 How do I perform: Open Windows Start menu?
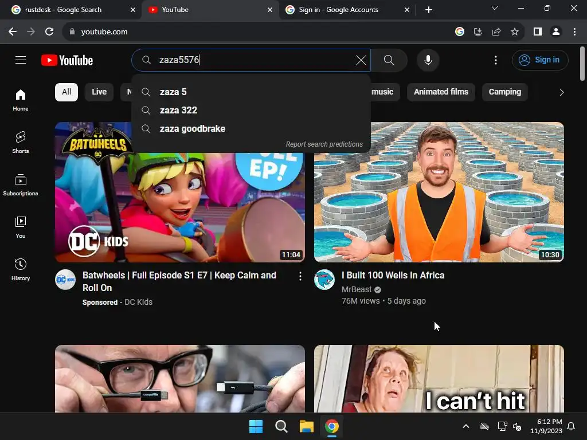tap(256, 426)
